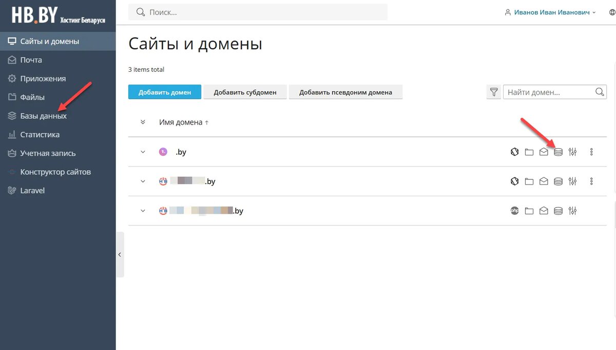
Task: Open envelope icon in the PHP domain row
Action: (544, 211)
